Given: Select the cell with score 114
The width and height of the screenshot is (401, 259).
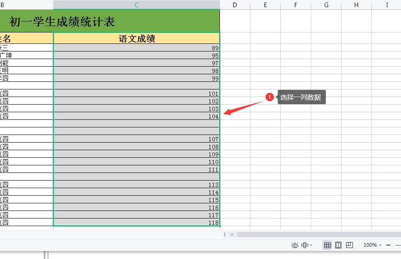Looking at the screenshot, I should pyautogui.click(x=137, y=192).
